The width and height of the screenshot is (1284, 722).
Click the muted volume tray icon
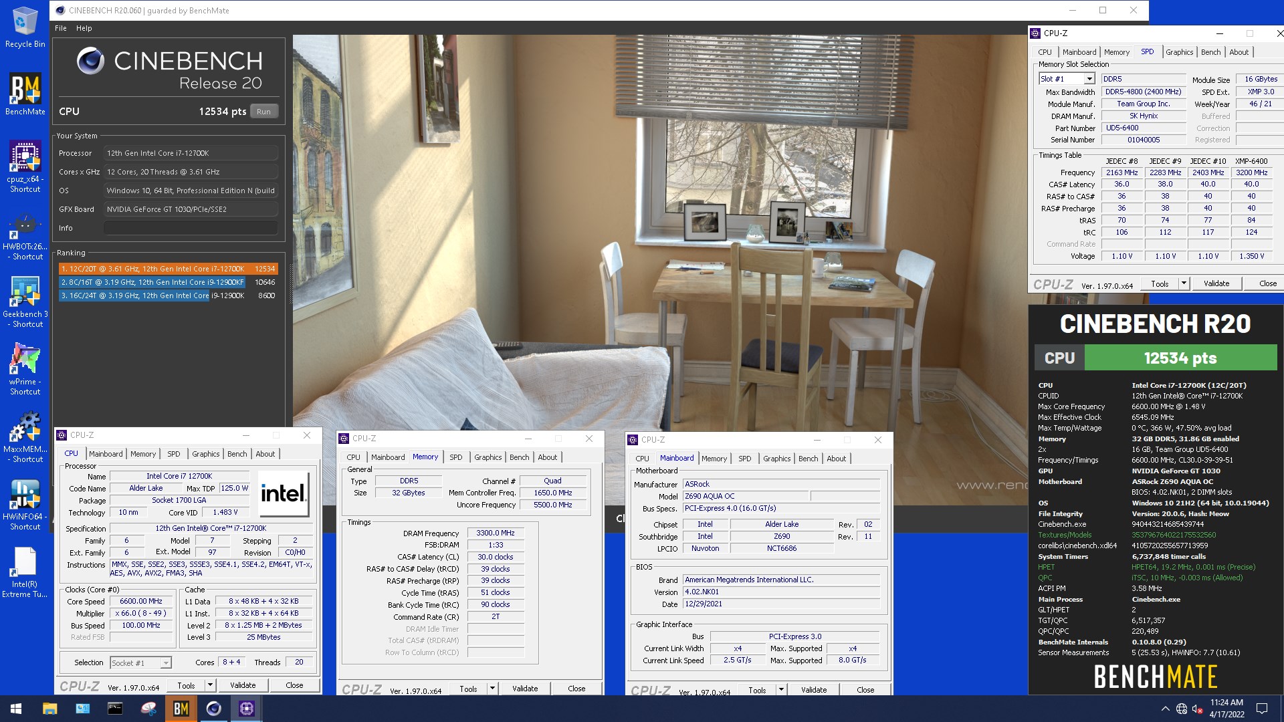click(1198, 709)
